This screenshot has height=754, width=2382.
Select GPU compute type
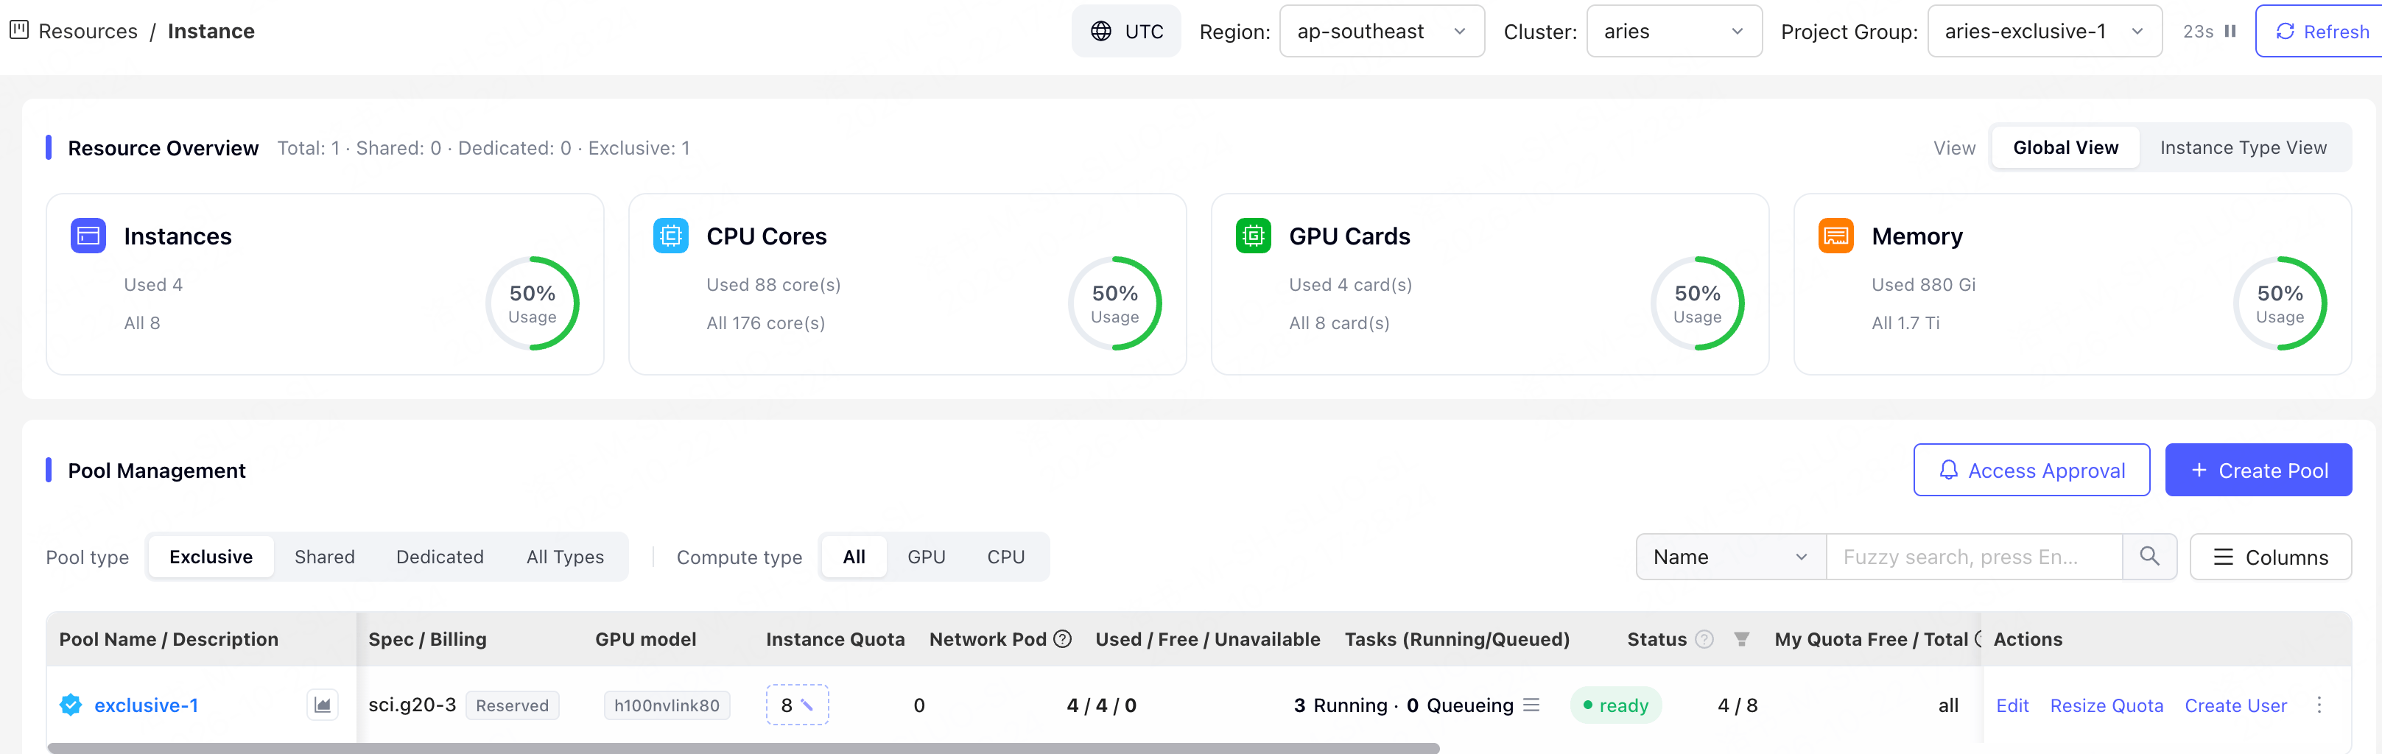926,556
